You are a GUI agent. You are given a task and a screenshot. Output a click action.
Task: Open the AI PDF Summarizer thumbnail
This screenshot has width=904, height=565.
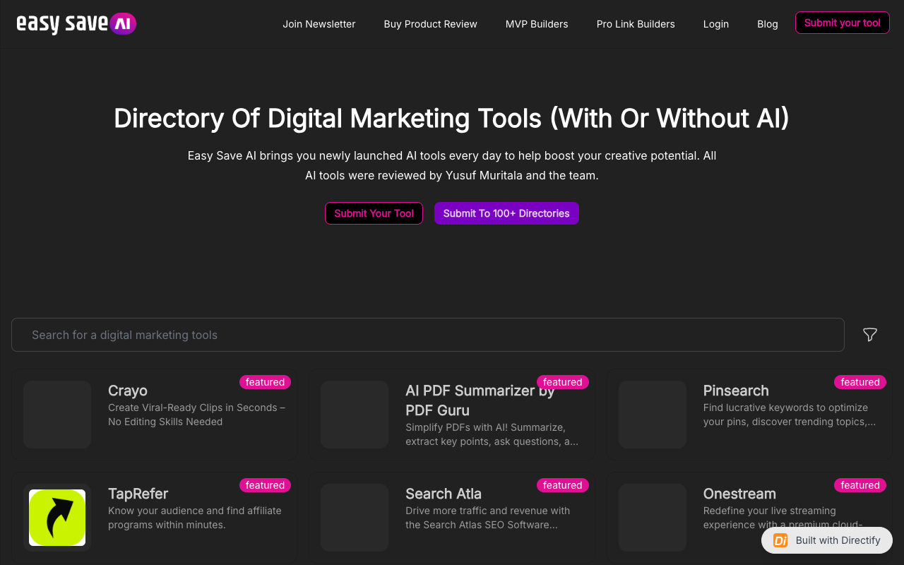(355, 415)
